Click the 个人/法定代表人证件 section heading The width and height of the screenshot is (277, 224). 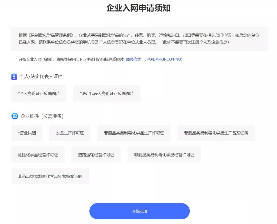[x=41, y=76]
